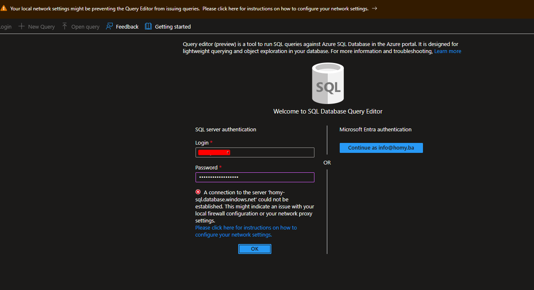
Task: Click the Getting started book icon
Action: click(148, 27)
